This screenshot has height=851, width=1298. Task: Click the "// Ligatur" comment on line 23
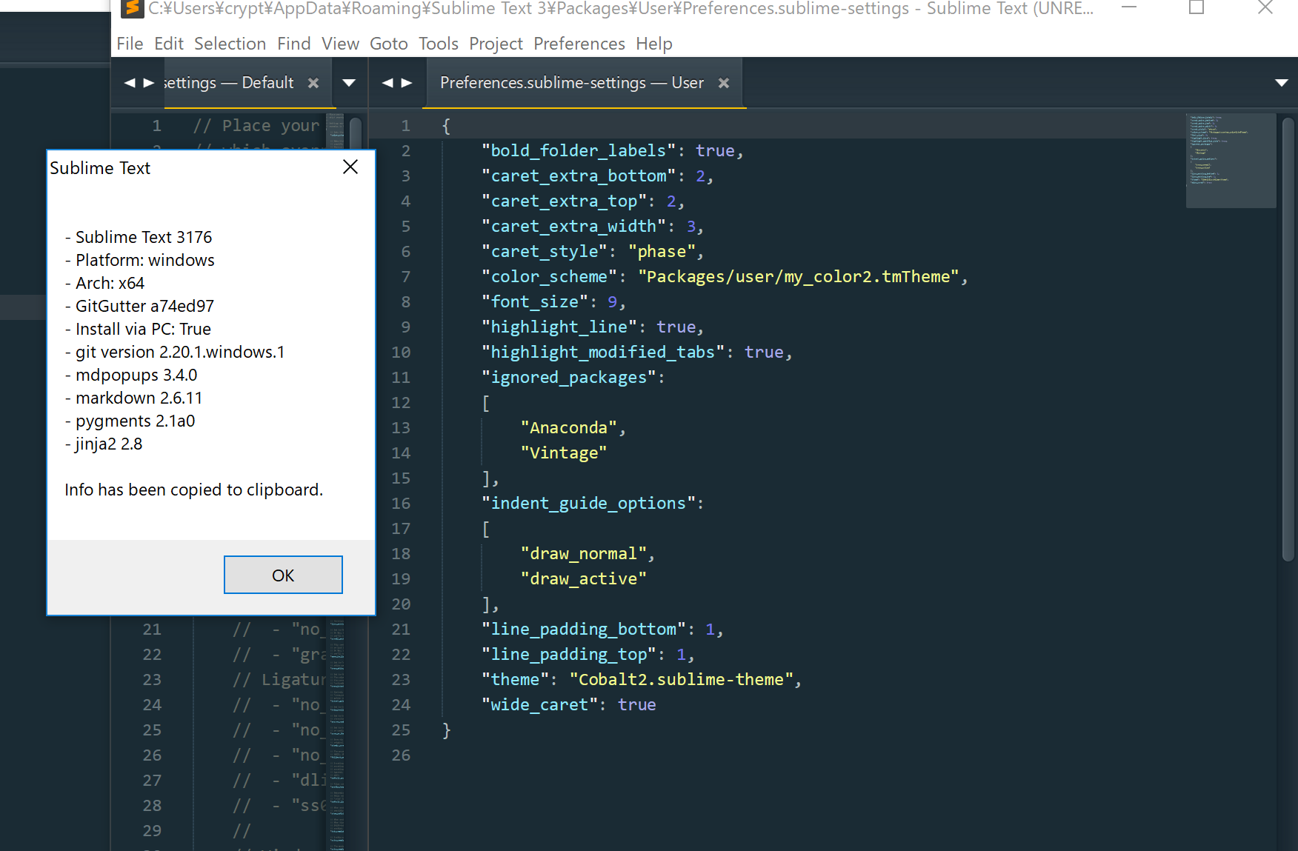pos(279,679)
